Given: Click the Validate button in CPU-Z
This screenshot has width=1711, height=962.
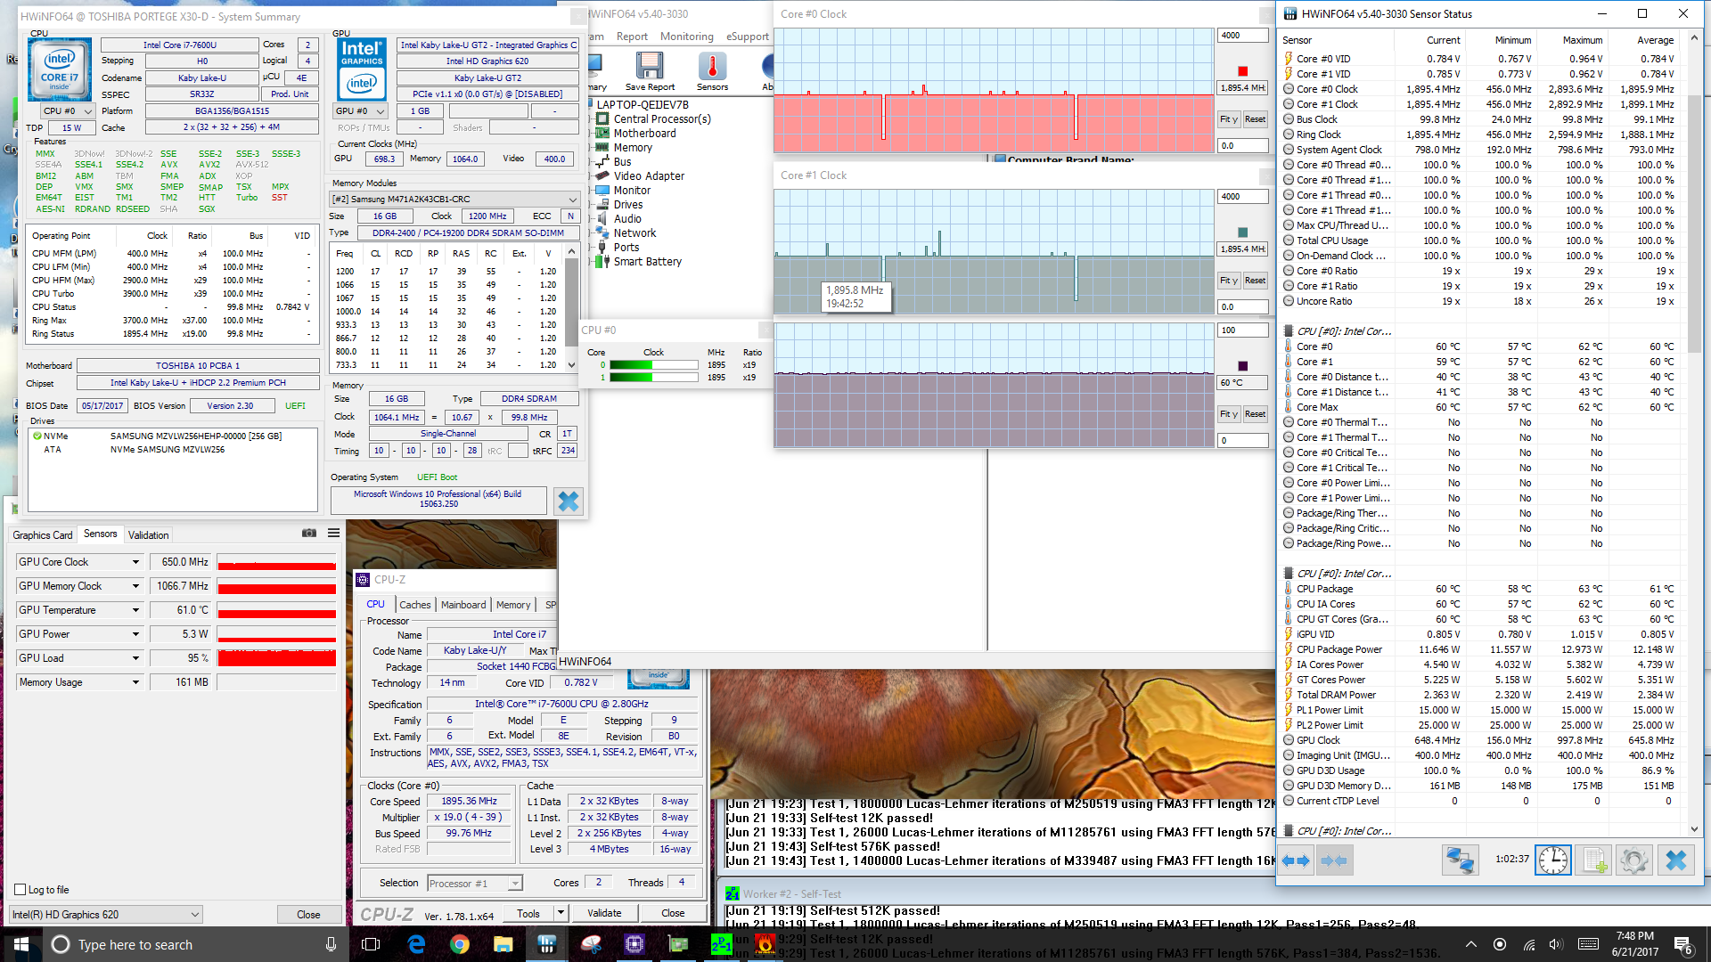Looking at the screenshot, I should 604,913.
